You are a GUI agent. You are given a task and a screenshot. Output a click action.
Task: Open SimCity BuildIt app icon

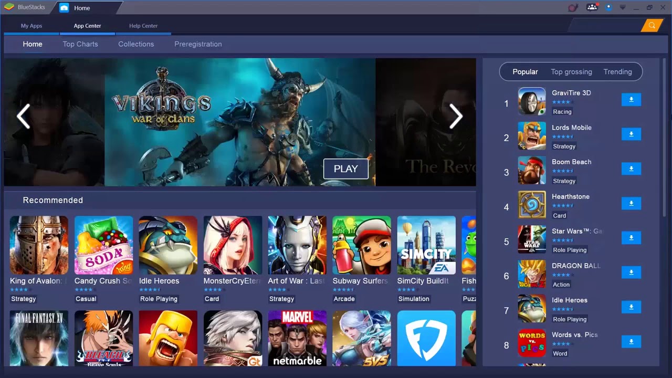pyautogui.click(x=426, y=245)
